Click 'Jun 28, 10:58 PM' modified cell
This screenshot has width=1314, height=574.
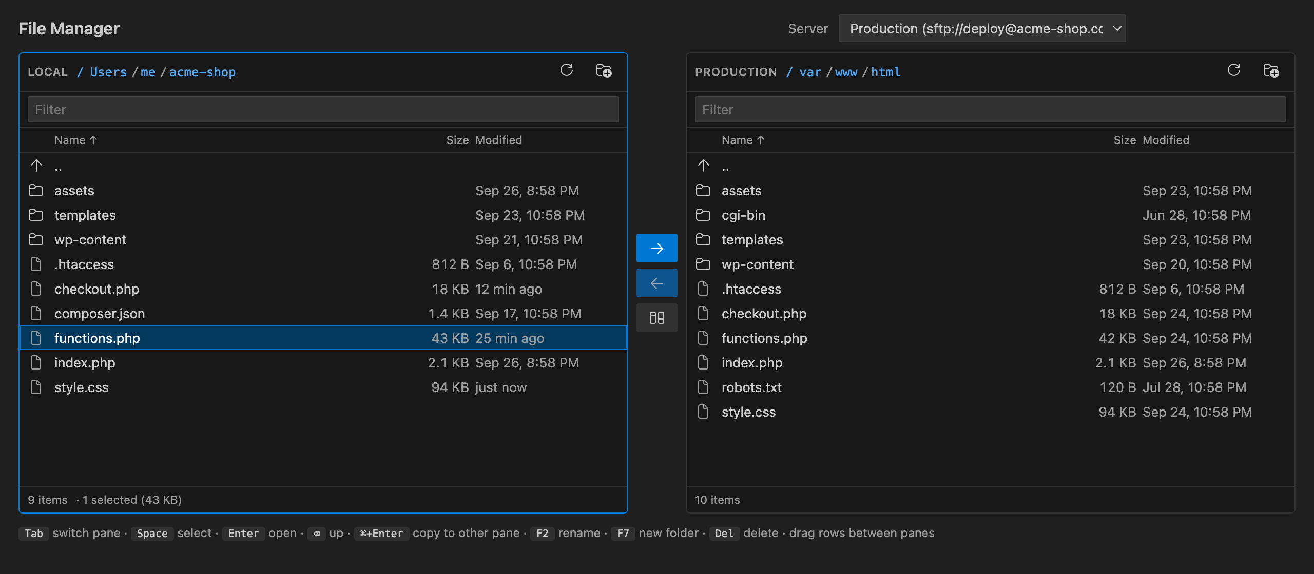[x=1196, y=215]
